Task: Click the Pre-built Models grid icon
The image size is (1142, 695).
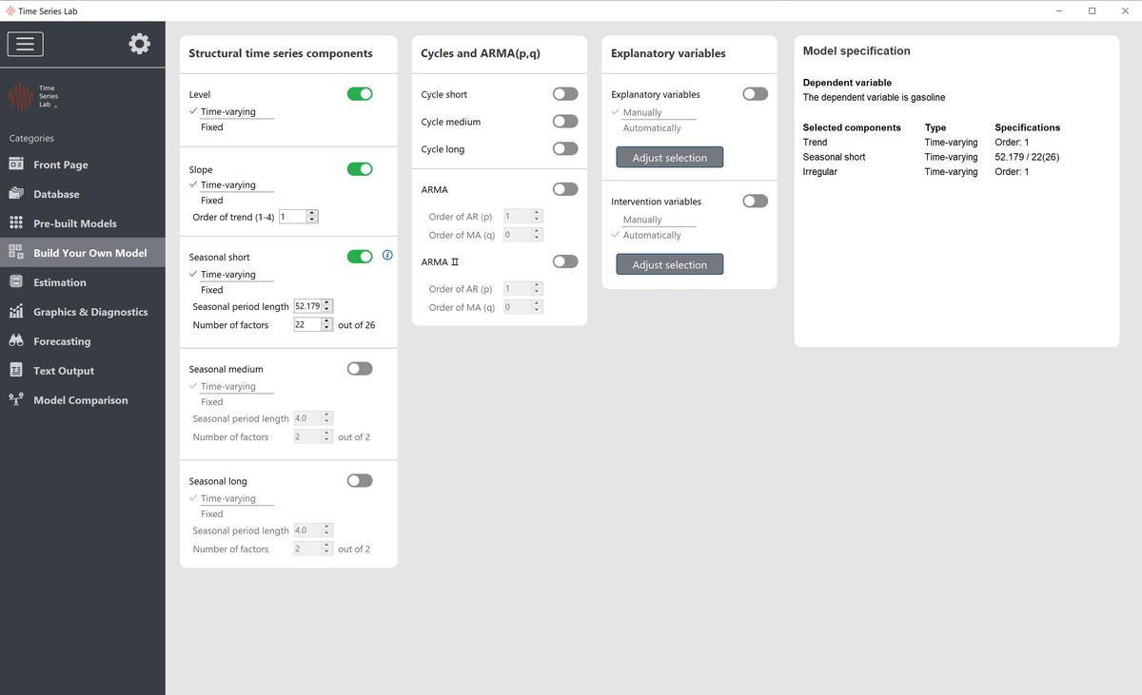Action: pyautogui.click(x=16, y=223)
